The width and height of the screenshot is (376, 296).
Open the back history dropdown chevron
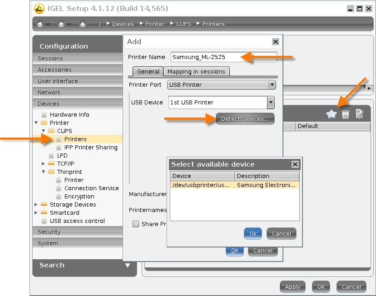point(48,24)
